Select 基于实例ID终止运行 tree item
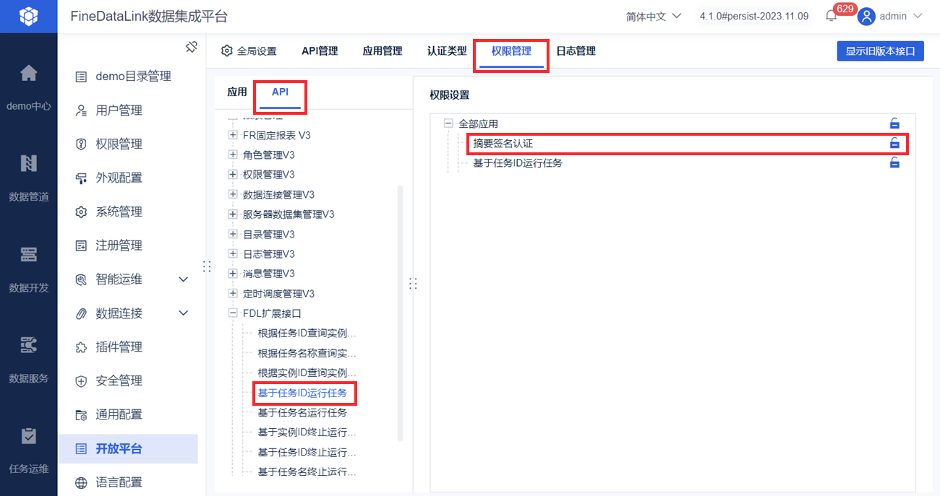Image resolution: width=940 pixels, height=496 pixels. [x=307, y=432]
